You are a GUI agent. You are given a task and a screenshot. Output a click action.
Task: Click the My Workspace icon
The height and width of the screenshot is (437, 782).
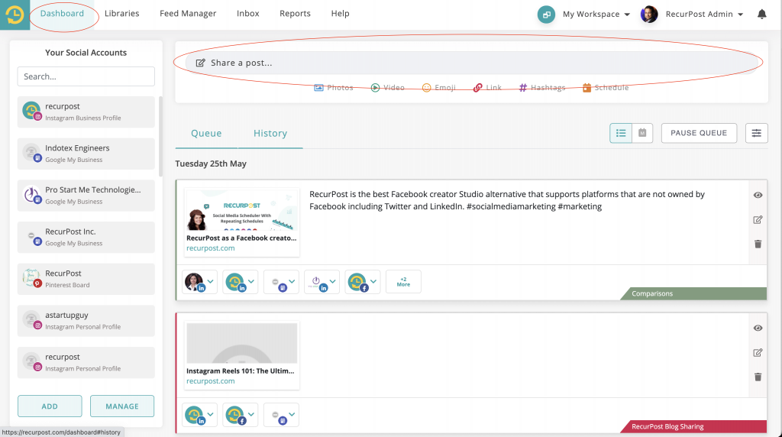tap(546, 15)
